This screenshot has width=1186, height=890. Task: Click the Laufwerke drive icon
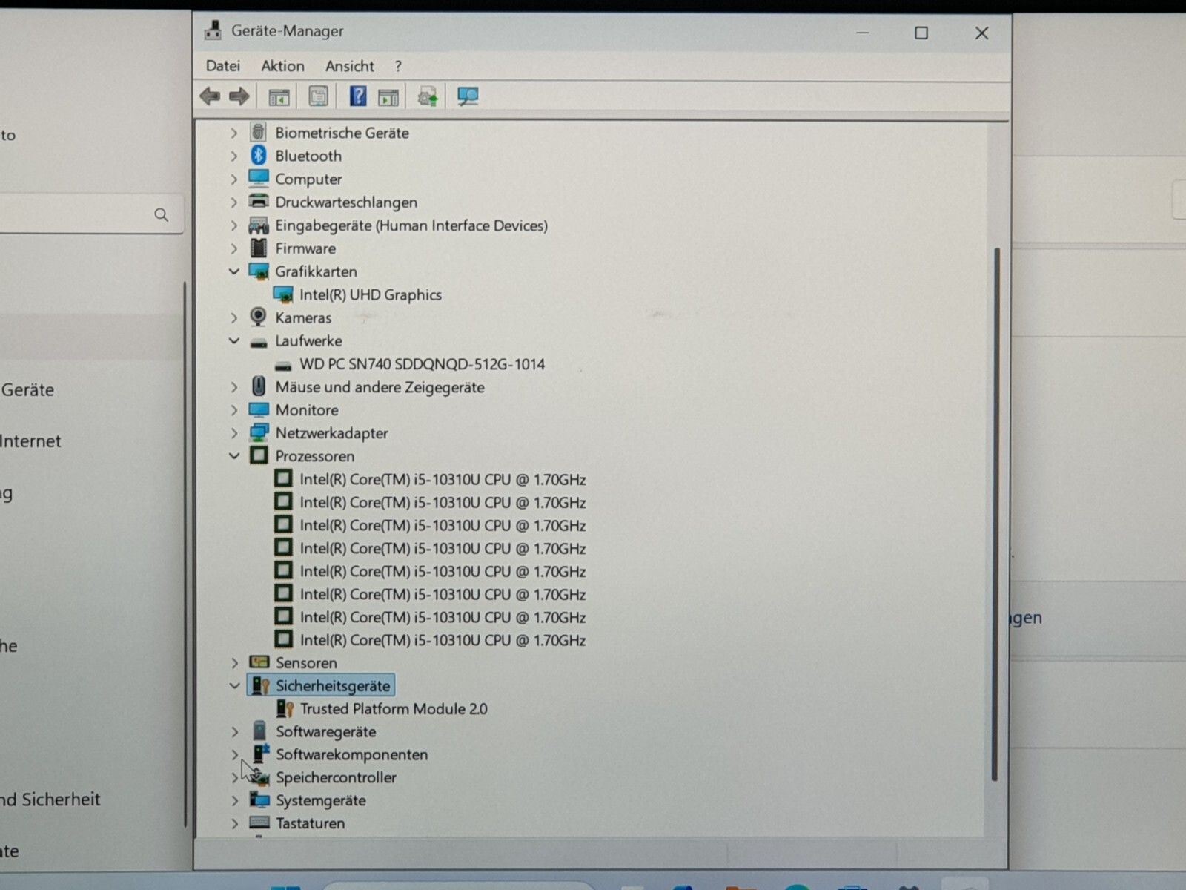259,342
